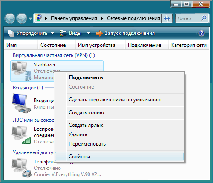
Task: Click the Forward navigation arrow button
Action: (22, 18)
